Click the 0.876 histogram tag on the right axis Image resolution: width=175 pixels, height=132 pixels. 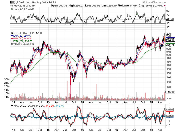[x=170, y=116]
